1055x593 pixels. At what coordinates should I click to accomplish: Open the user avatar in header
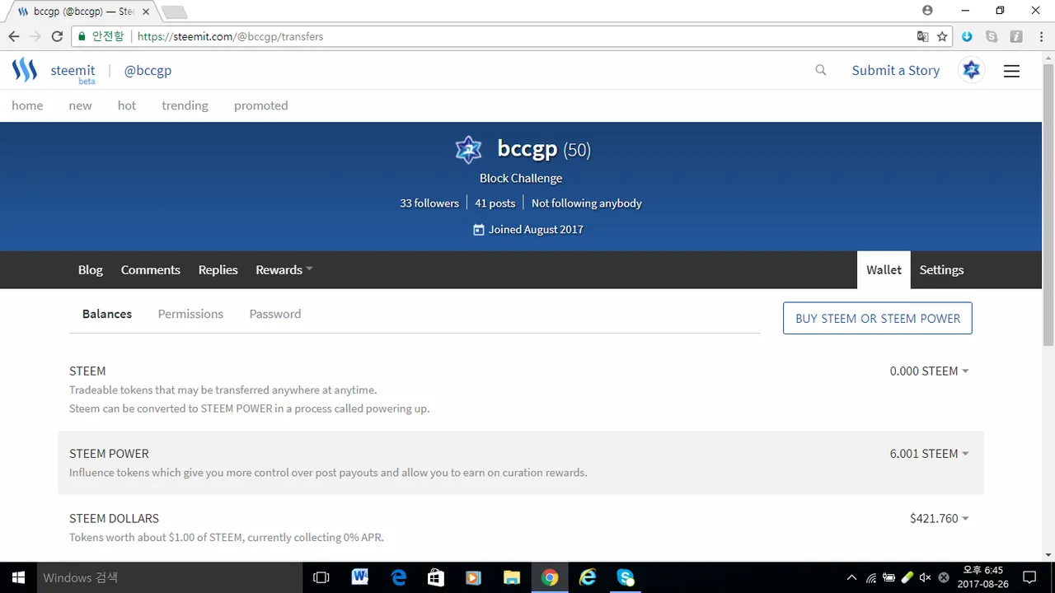972,70
